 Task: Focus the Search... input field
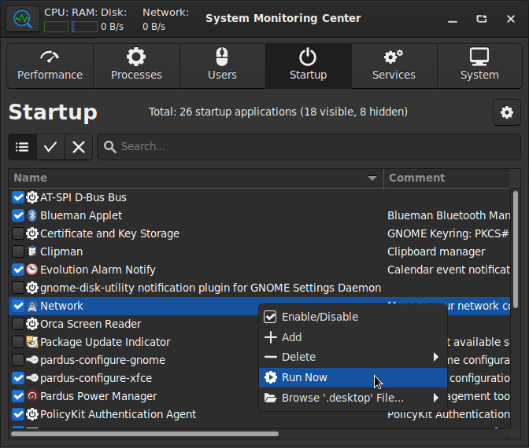[x=309, y=147]
